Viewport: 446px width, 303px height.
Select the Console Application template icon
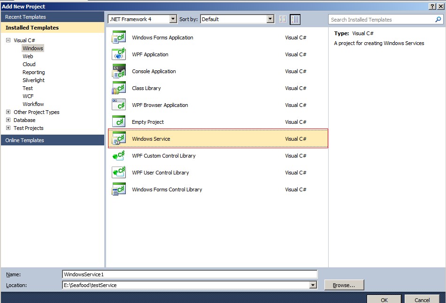[x=118, y=71]
